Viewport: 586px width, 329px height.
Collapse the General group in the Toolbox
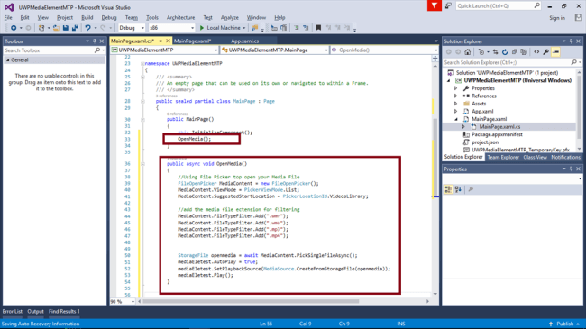8,60
